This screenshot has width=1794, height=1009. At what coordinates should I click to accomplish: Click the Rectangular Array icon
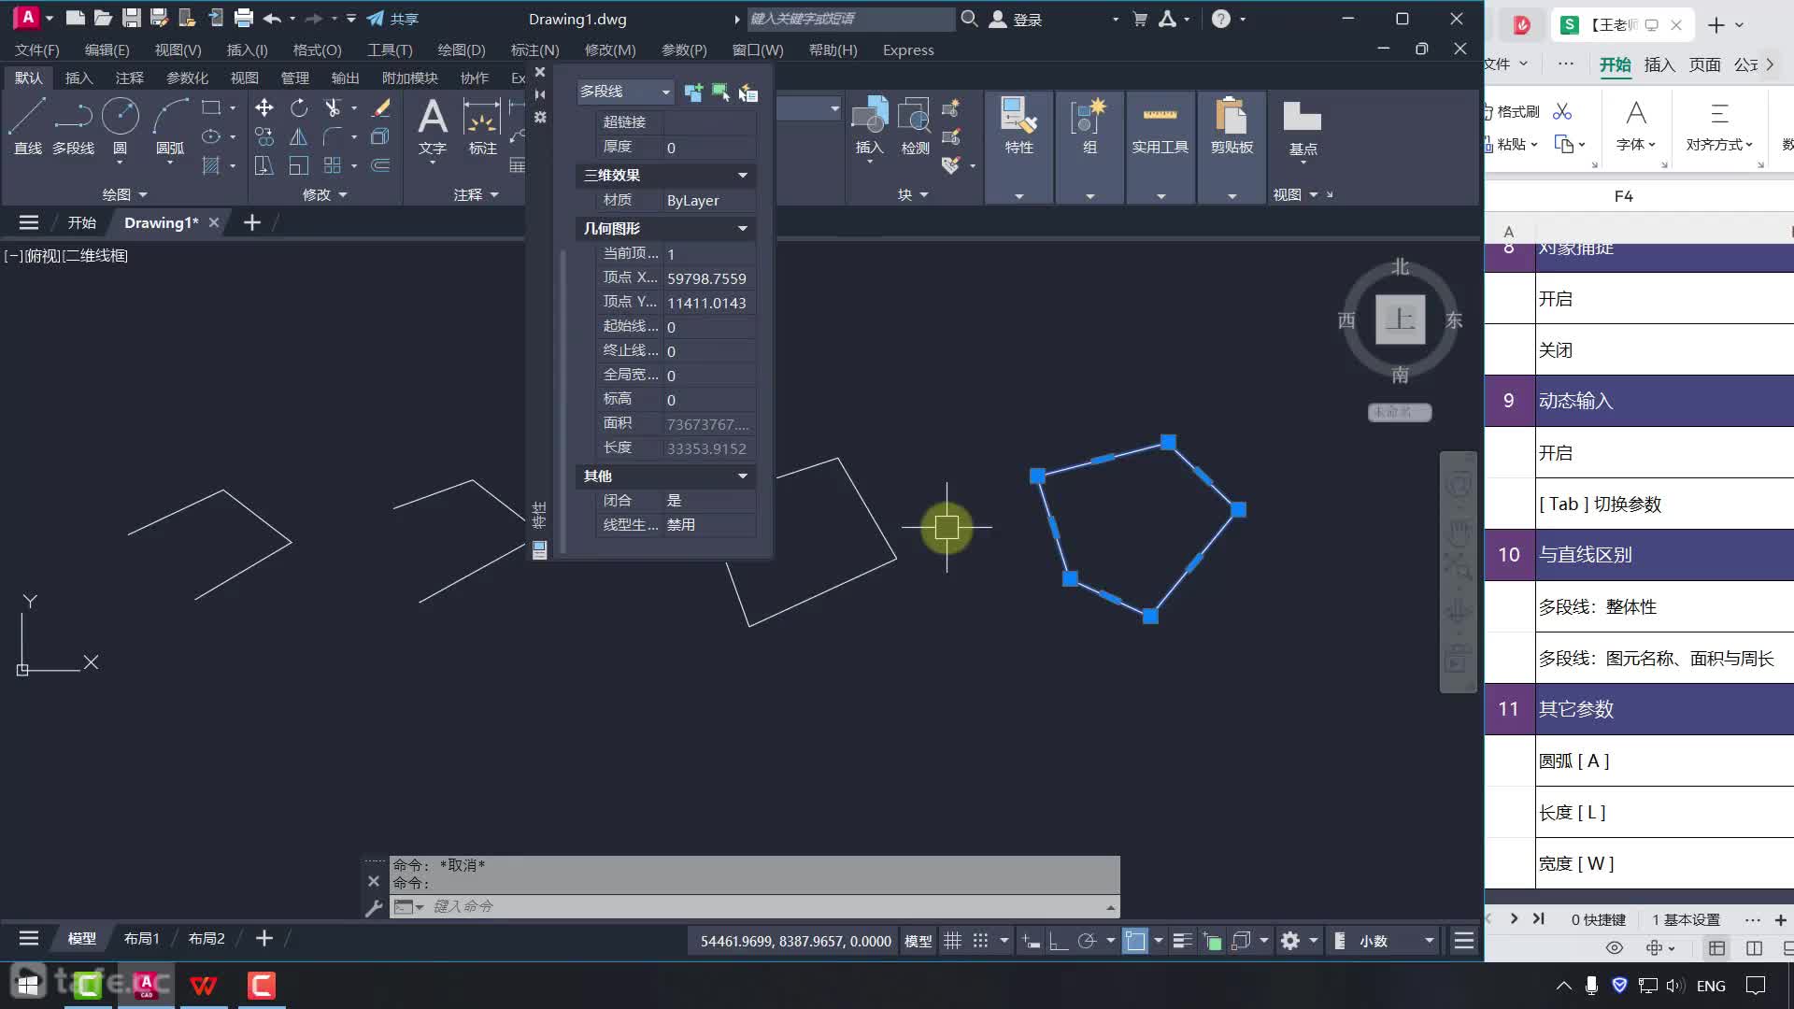tap(333, 165)
